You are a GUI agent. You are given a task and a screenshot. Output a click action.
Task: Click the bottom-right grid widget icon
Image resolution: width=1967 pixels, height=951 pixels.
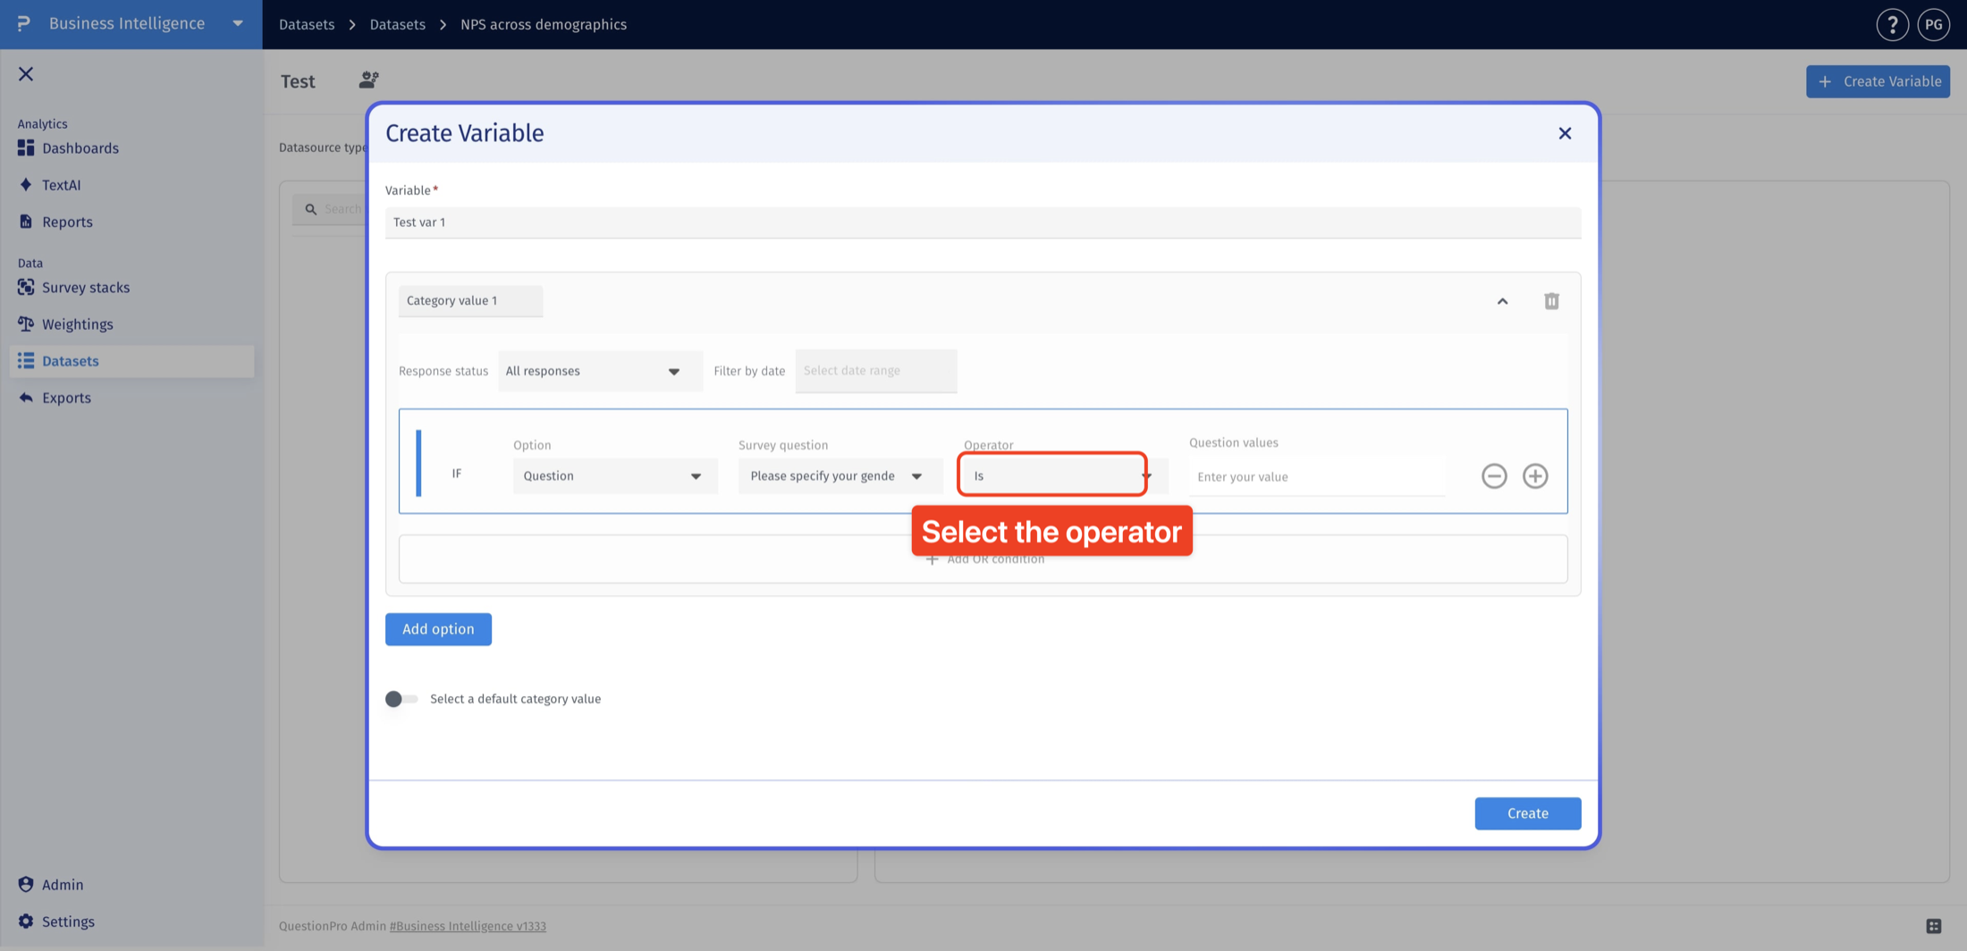(x=1934, y=926)
